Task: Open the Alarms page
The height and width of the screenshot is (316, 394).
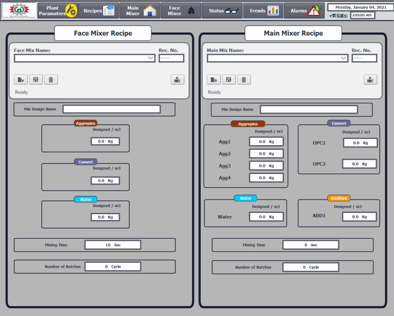Action: (x=304, y=11)
